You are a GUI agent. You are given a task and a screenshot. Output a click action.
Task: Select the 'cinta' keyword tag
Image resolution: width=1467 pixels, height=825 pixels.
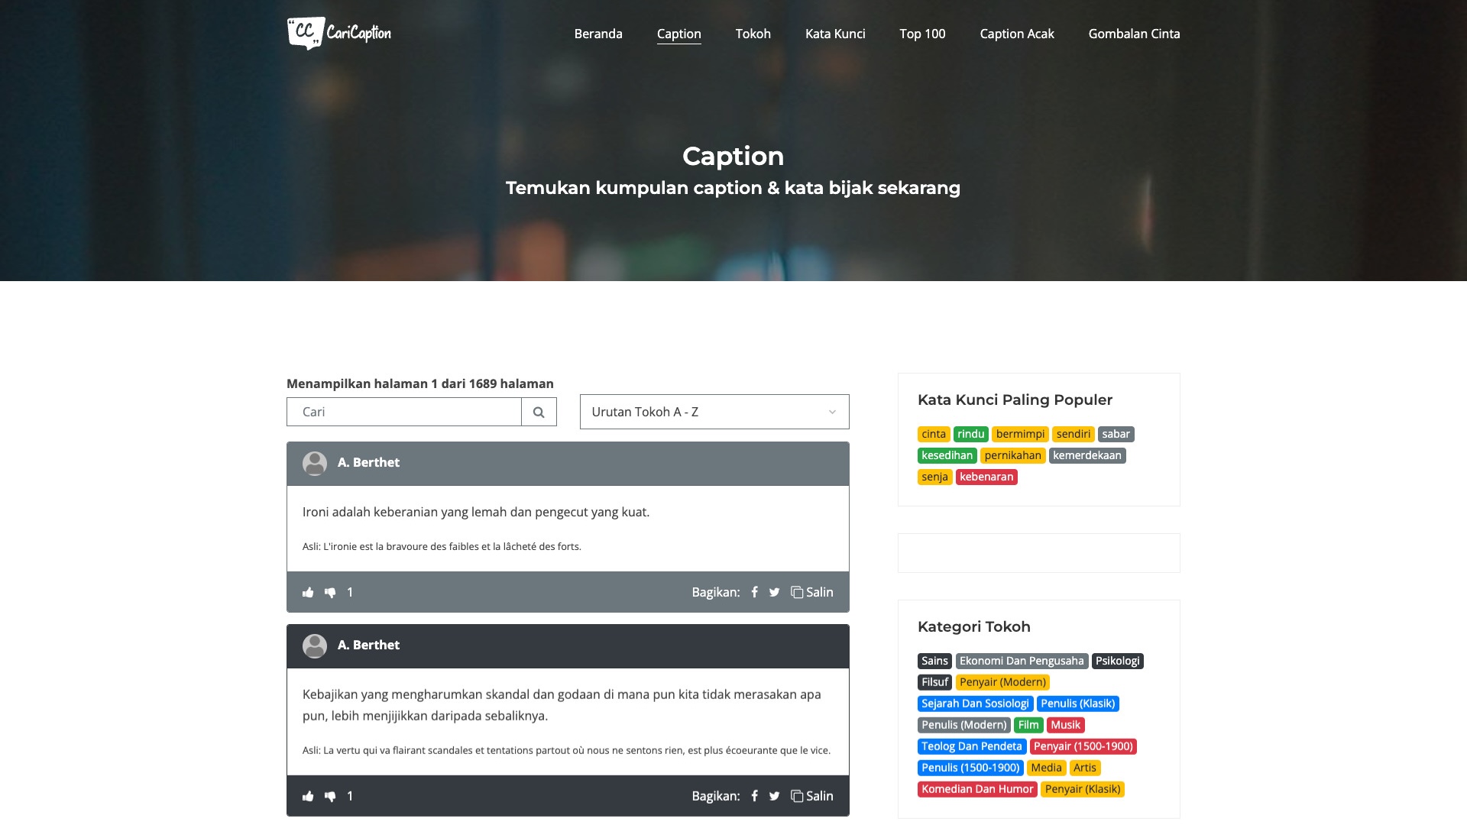(934, 434)
